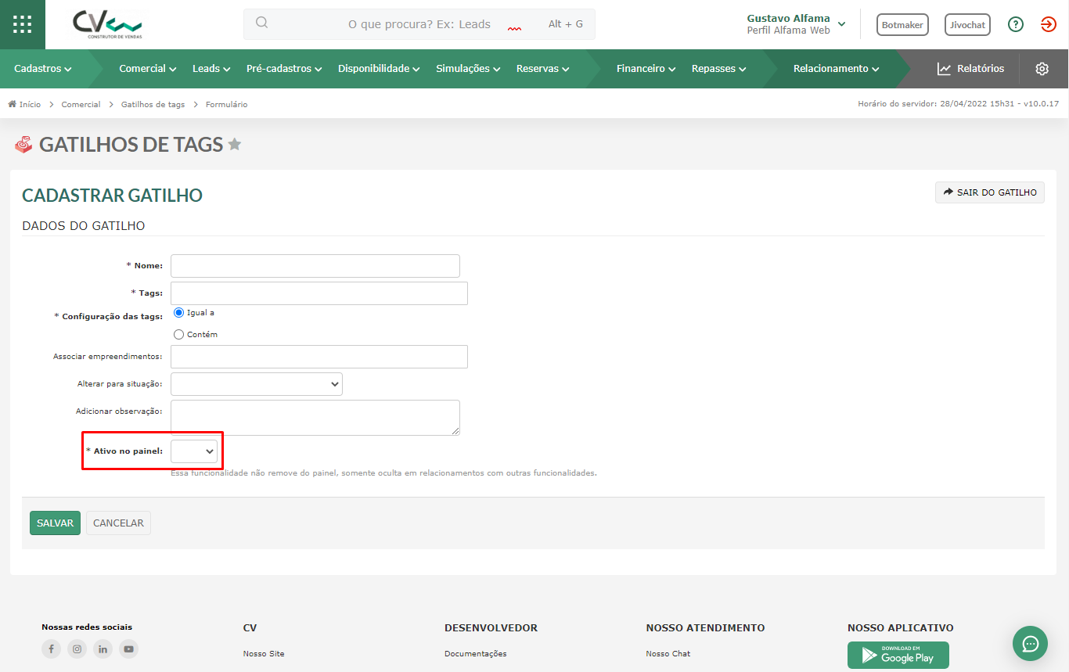Open the LinkedIn social icon
Viewport: 1069px width, 672px height.
(103, 649)
